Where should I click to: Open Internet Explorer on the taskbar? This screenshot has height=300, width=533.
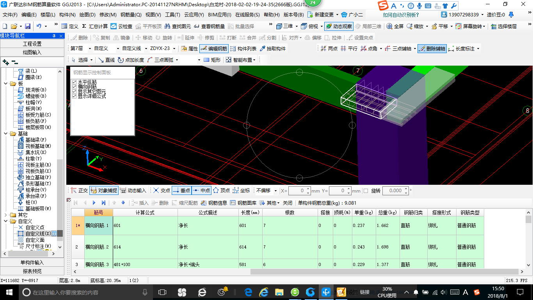264,292
